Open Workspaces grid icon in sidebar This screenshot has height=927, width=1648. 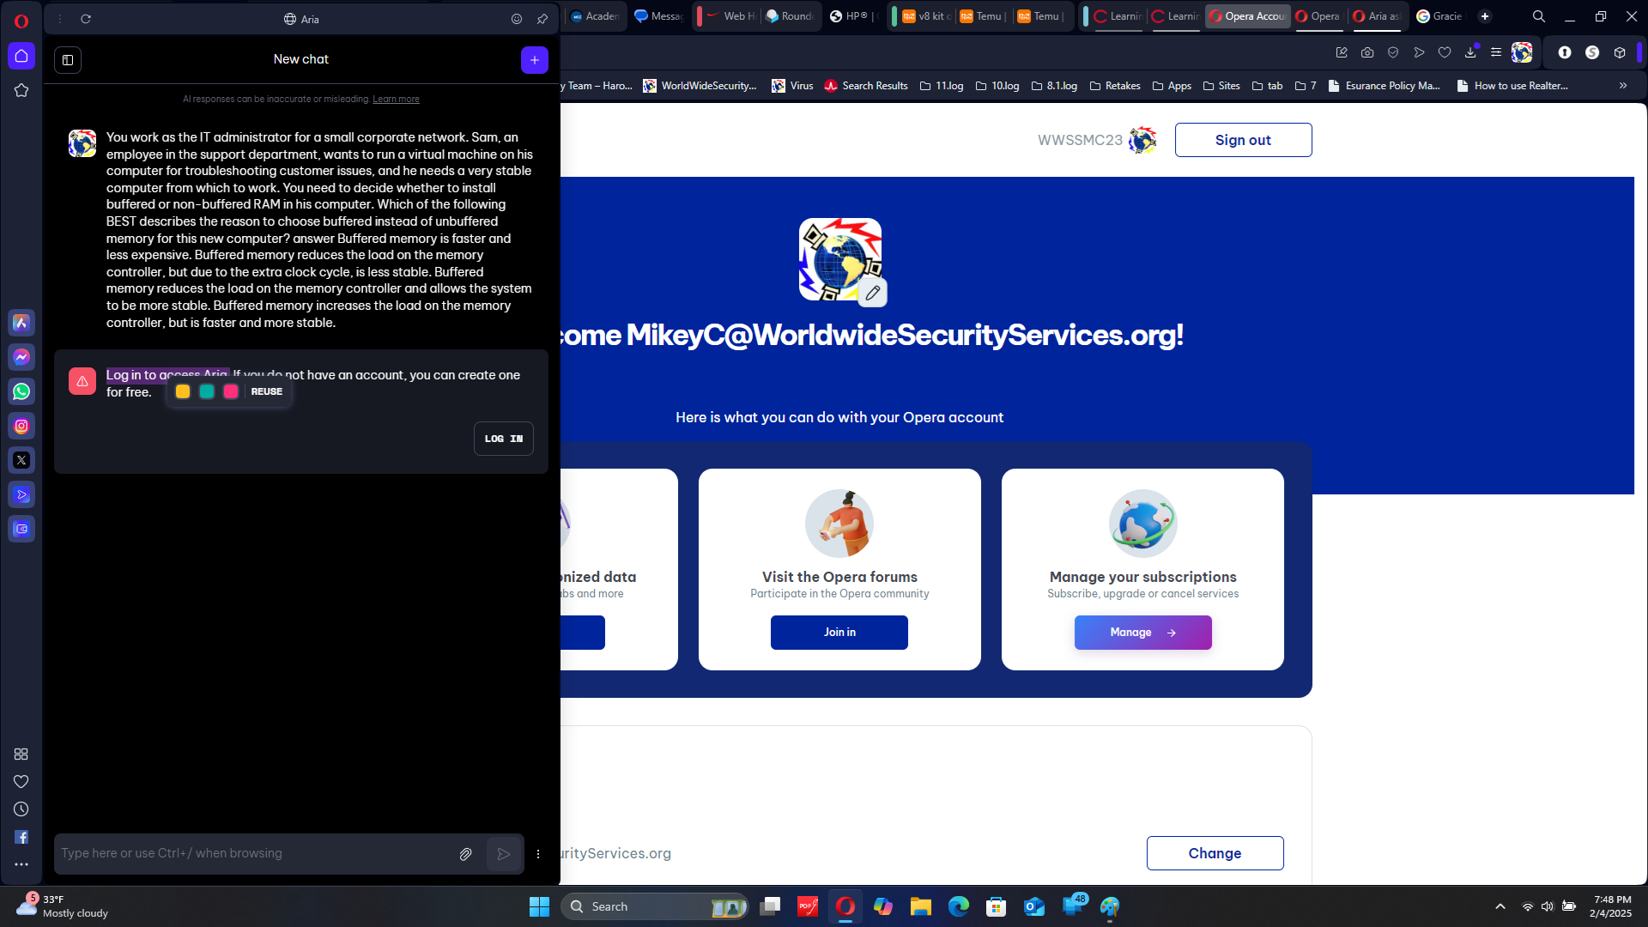[21, 754]
